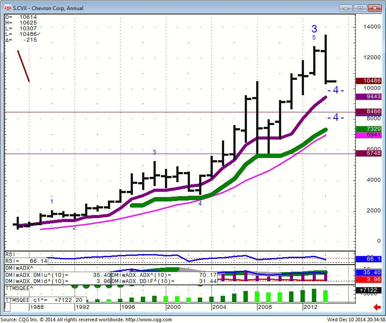Click the DMIwADX^ study title
Image resolution: width=386 pixels, height=323 pixels.
click(x=19, y=268)
